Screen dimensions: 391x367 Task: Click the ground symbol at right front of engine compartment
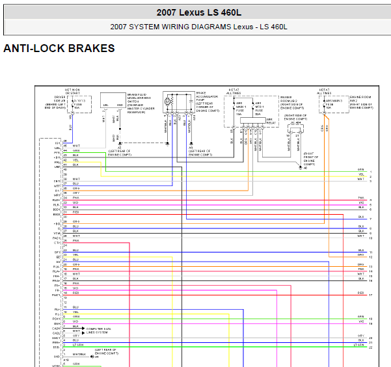point(301,167)
